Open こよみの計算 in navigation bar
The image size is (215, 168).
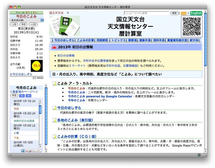click(85, 40)
